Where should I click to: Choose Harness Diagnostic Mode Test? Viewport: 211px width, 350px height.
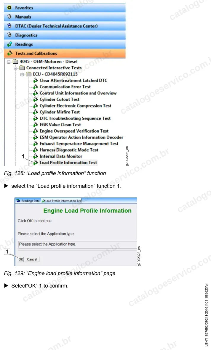(x=69, y=150)
